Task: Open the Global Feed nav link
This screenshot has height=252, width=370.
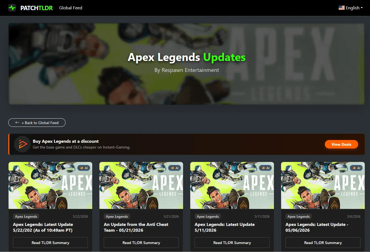Action: [71, 8]
